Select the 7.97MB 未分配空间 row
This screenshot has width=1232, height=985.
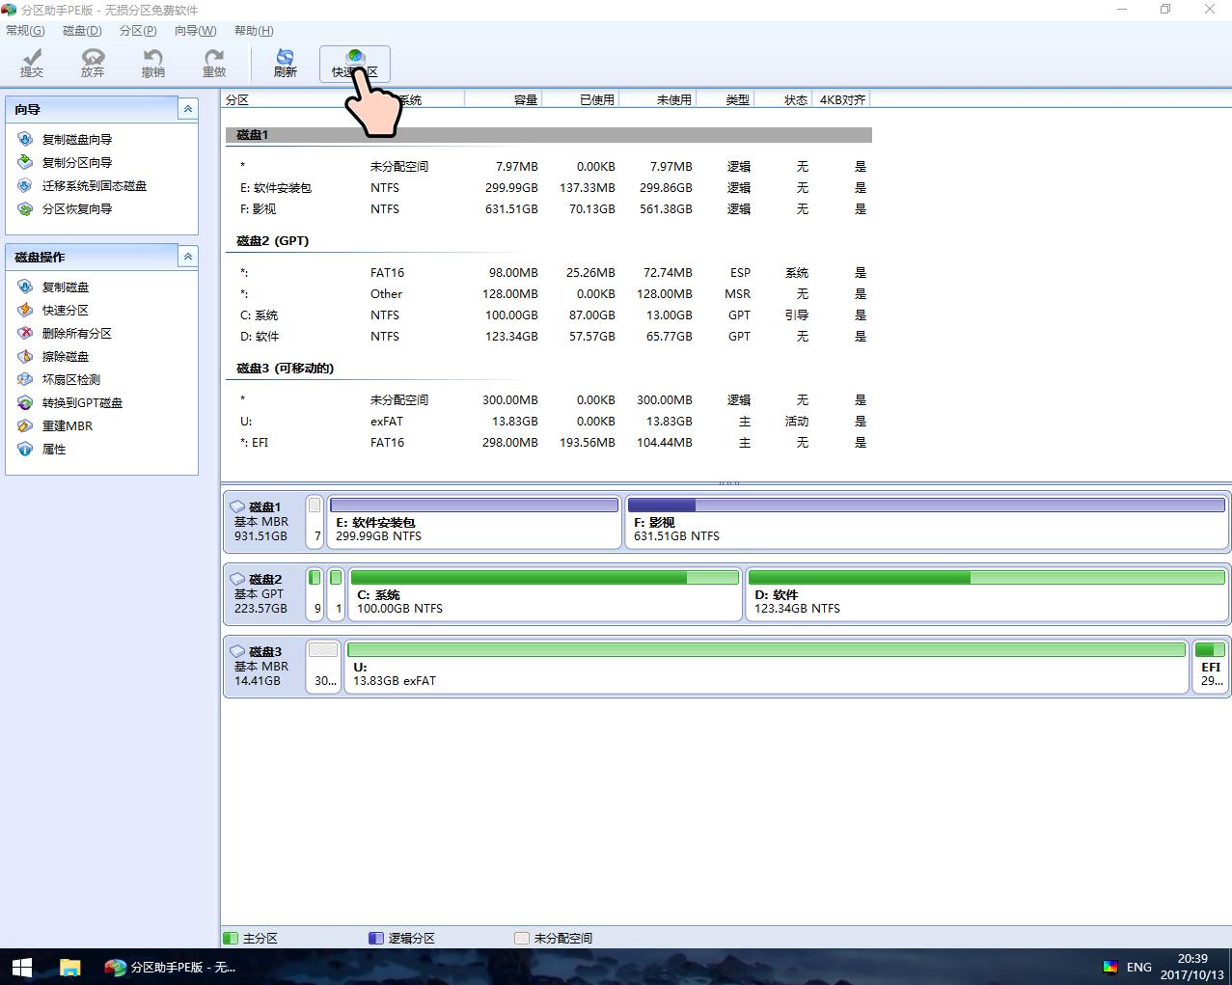tap(549, 166)
